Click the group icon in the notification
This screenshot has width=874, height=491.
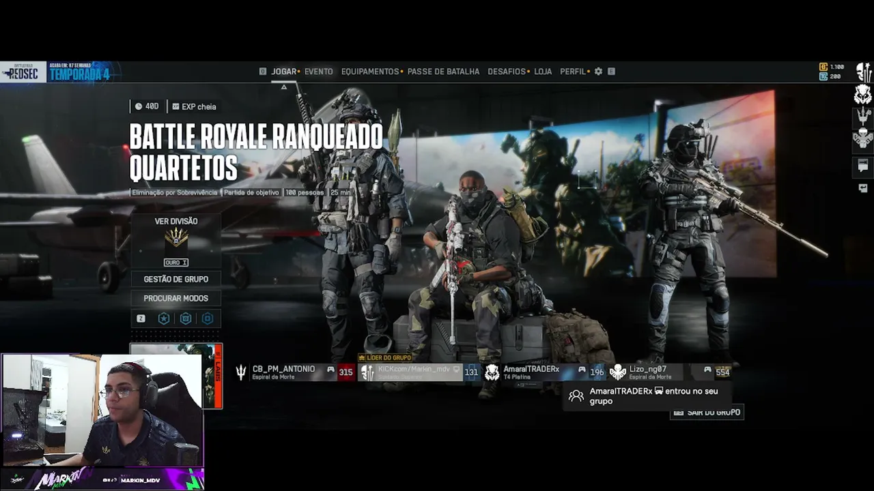click(576, 396)
